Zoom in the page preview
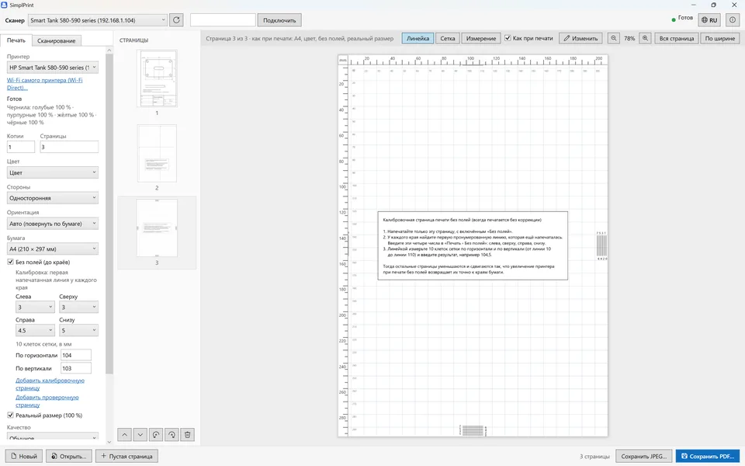The height and width of the screenshot is (466, 745). tap(645, 39)
